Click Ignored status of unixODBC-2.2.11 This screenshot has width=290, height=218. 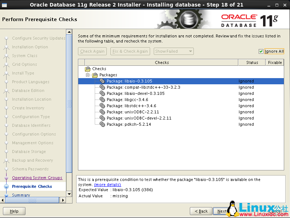(246, 112)
